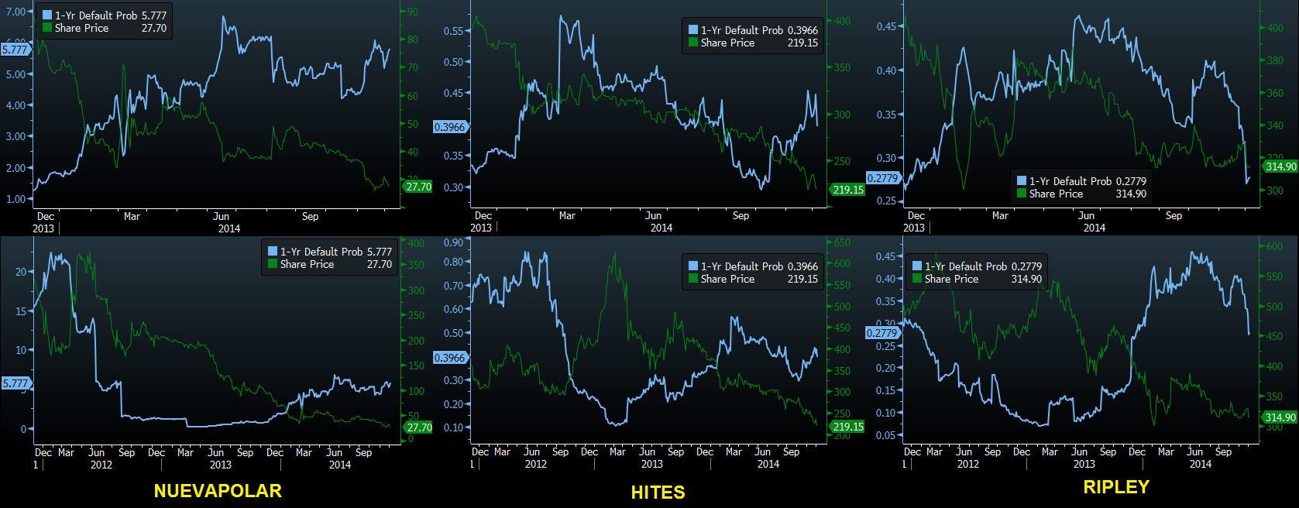
Task: Select blue 0.2779 axis flag on lower RIPLEY chart
Action: 883,333
